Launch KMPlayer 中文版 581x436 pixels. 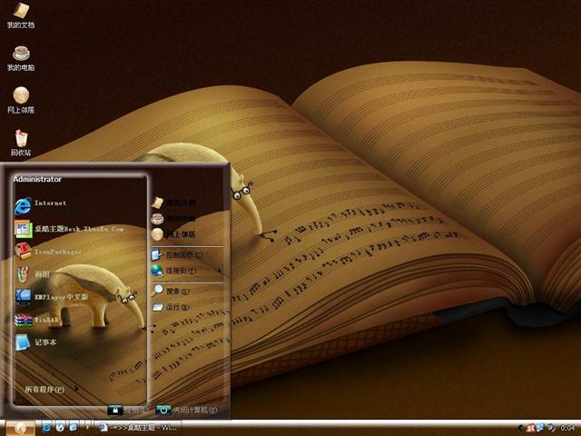(x=52, y=297)
